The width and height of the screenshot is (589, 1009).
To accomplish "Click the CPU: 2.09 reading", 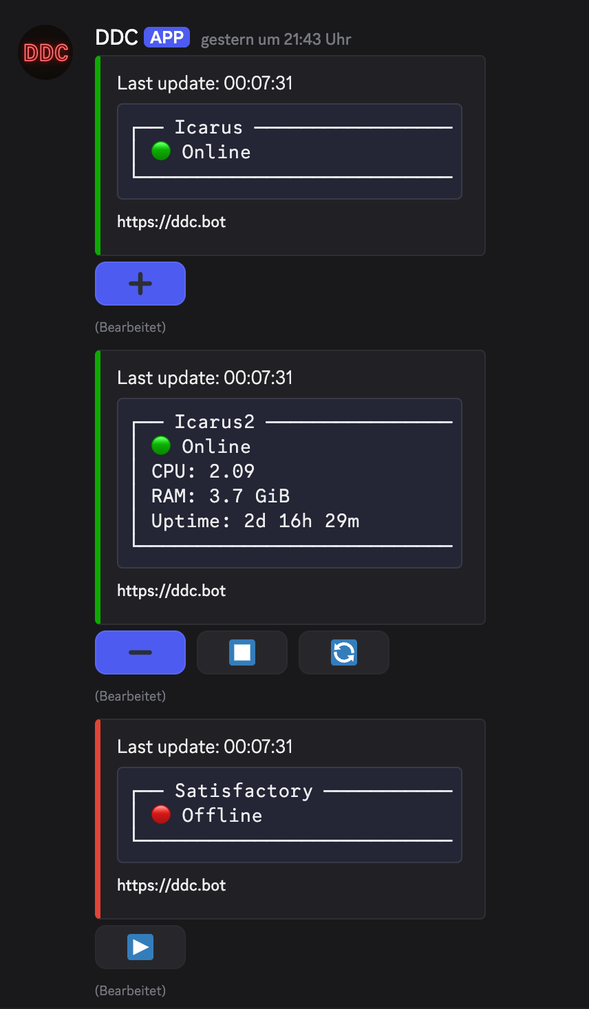I will (203, 471).
